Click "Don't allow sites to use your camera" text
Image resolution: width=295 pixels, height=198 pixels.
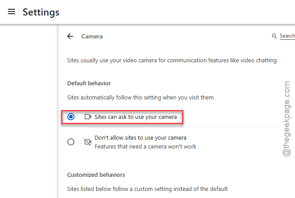click(x=140, y=138)
